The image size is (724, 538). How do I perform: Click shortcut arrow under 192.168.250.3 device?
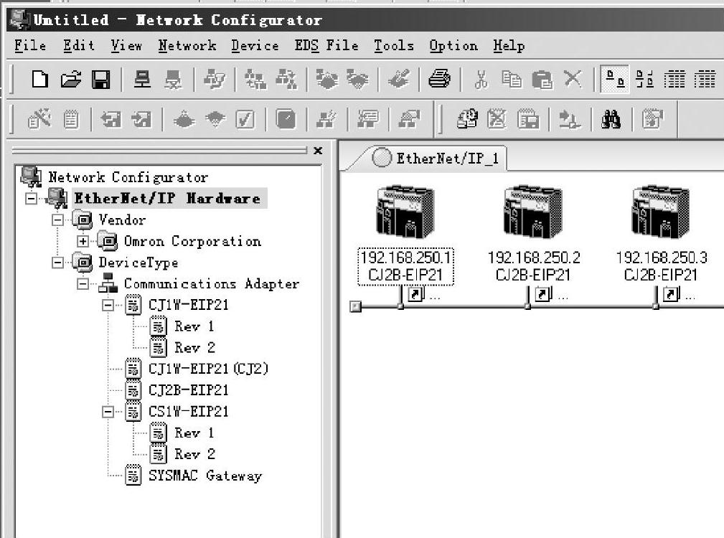671,294
